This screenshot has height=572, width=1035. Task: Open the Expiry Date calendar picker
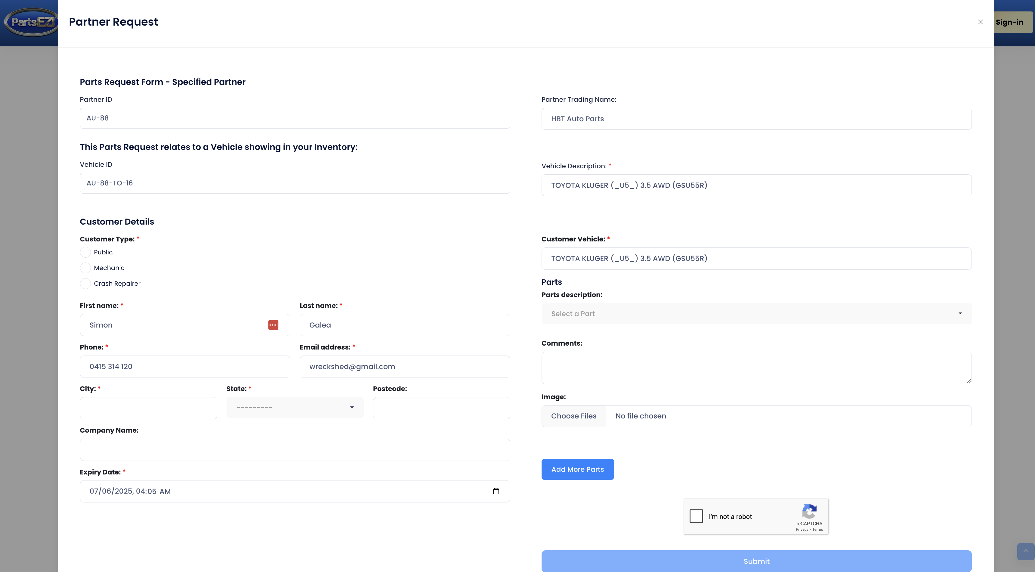(496, 491)
